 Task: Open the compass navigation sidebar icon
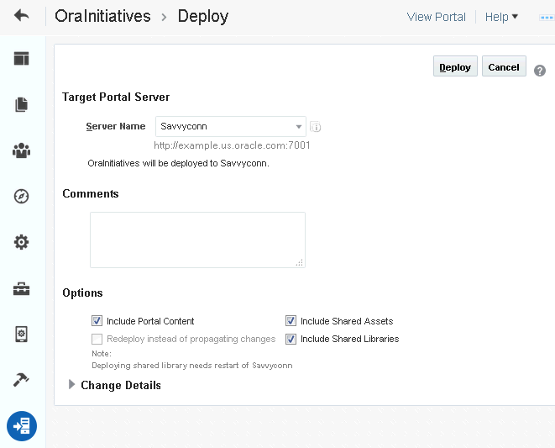[x=21, y=197]
